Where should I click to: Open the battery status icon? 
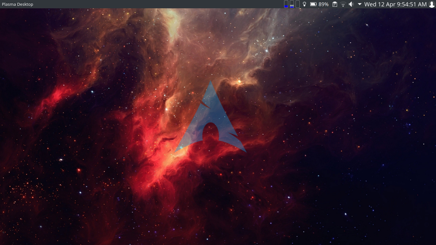(x=313, y=4)
